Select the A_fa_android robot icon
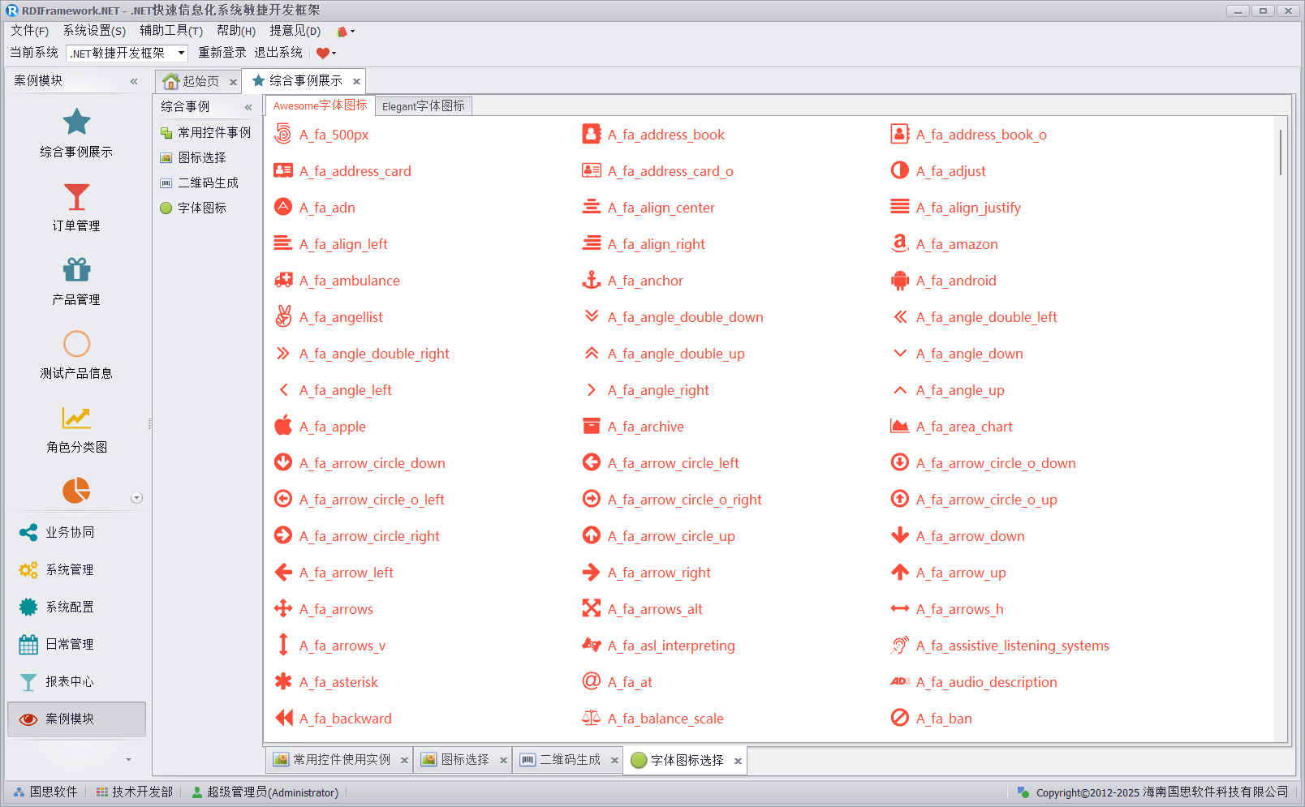The width and height of the screenshot is (1305, 807). [899, 281]
